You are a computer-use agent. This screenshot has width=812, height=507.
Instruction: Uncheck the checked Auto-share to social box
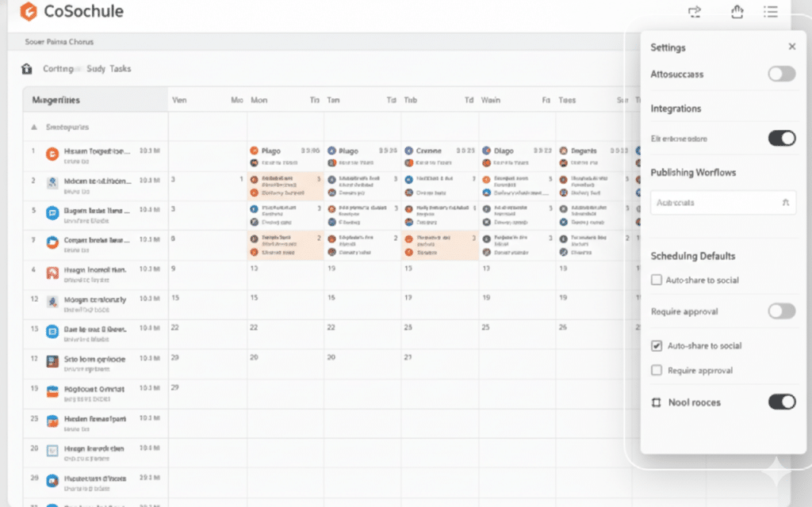click(656, 345)
